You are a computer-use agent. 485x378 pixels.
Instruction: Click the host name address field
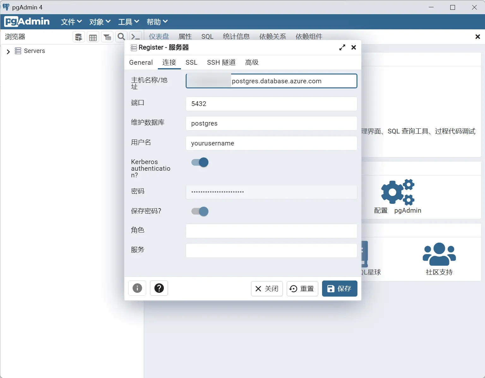click(x=272, y=81)
